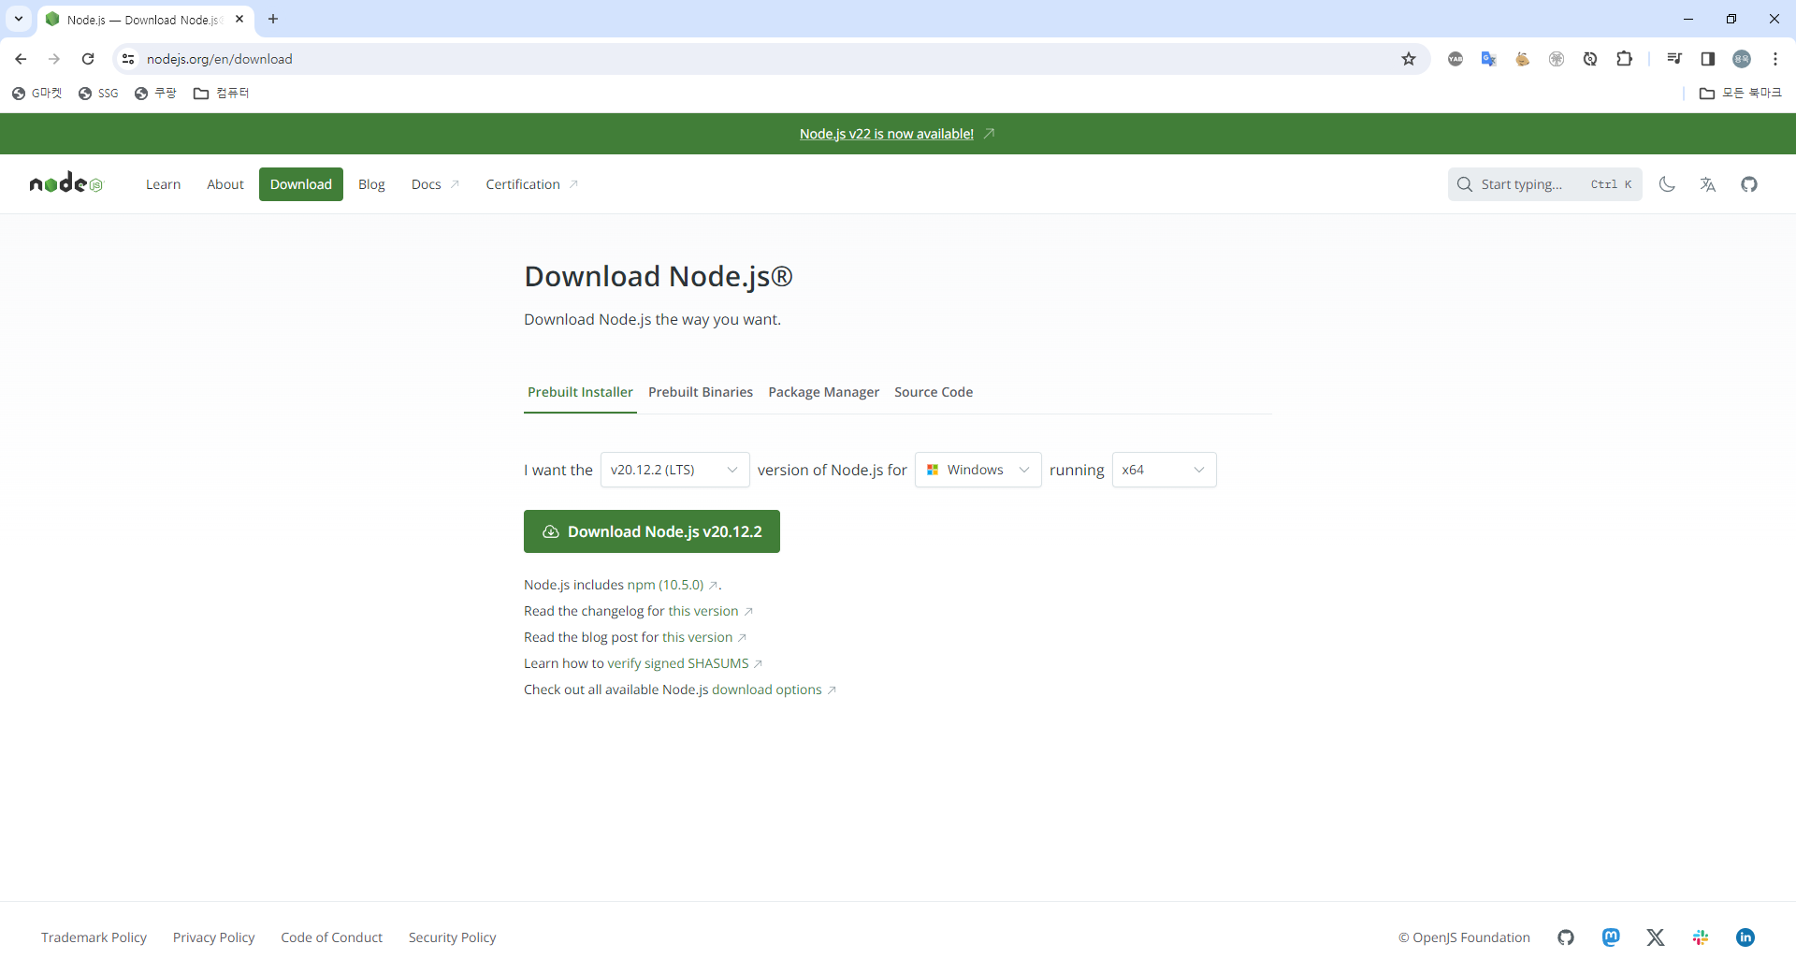Open the 컴퓨터 bookmarks folder
The image size is (1796, 973).
click(x=222, y=93)
